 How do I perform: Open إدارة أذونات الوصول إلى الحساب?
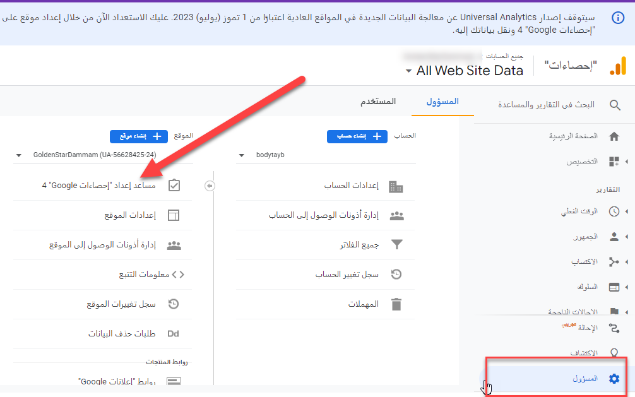tap(324, 215)
